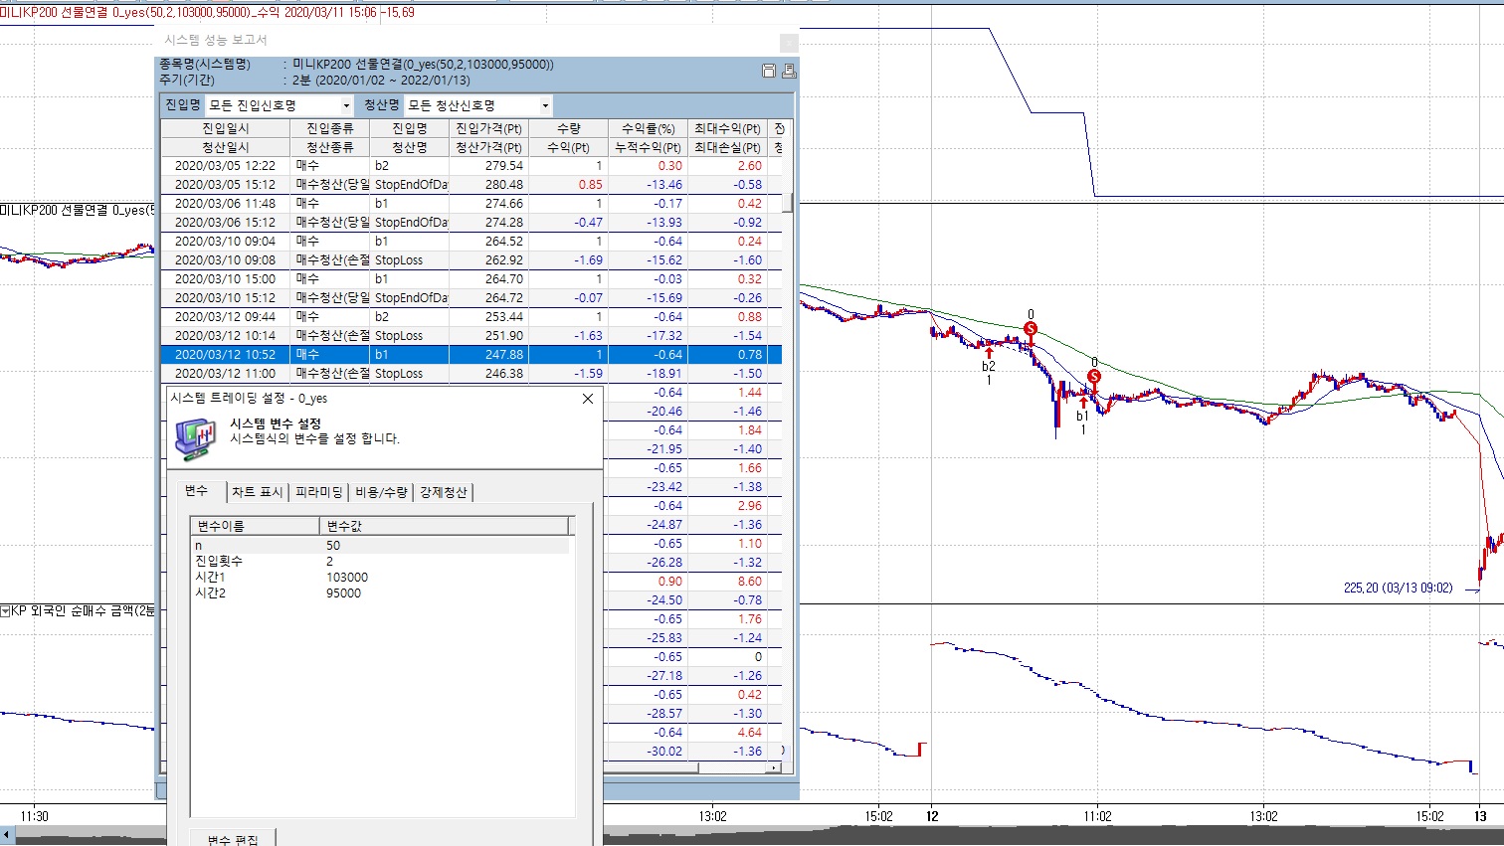Click the b2 buy arrow marker on chart

click(989, 352)
